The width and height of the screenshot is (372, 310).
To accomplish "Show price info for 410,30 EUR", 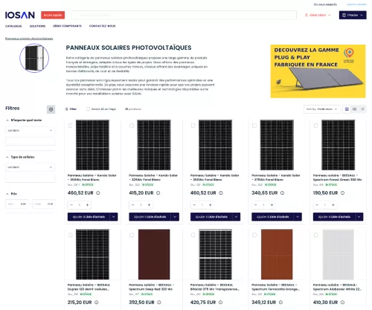I will tap(342, 303).
